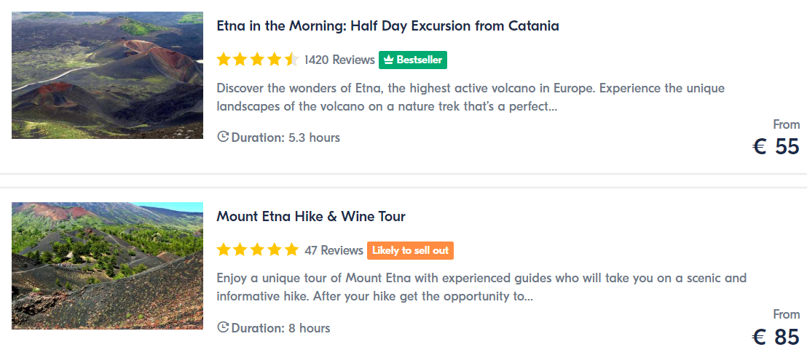Screen dimensions: 807x355
Task: Open Mount Etna Hike & Wine Tour title
Action: 311,216
